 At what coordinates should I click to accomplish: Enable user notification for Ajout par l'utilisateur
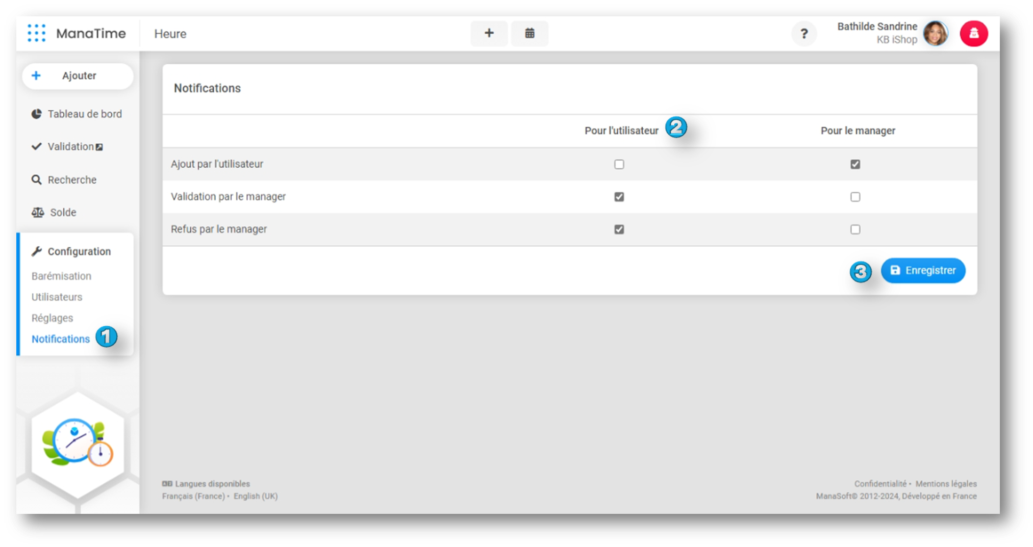pos(619,164)
